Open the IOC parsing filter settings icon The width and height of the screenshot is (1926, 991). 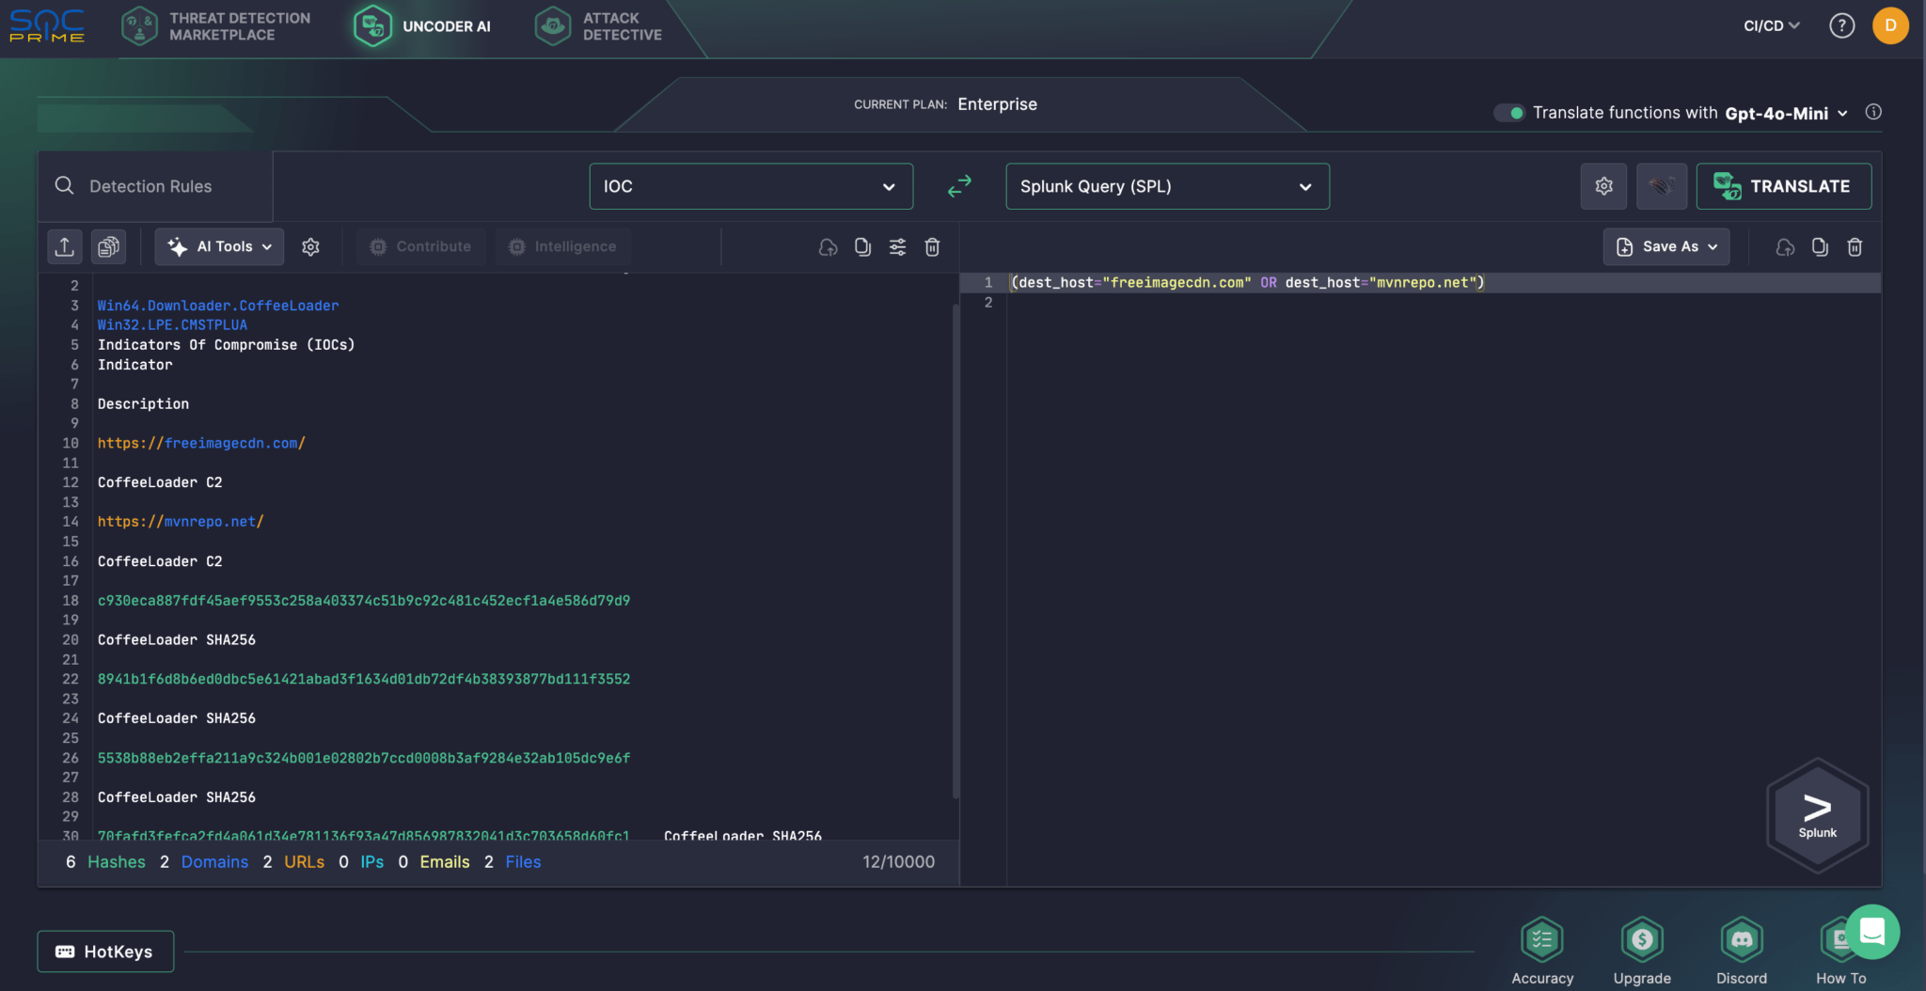(897, 246)
